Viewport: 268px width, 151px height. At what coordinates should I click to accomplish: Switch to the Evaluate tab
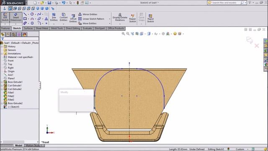pos(88,29)
